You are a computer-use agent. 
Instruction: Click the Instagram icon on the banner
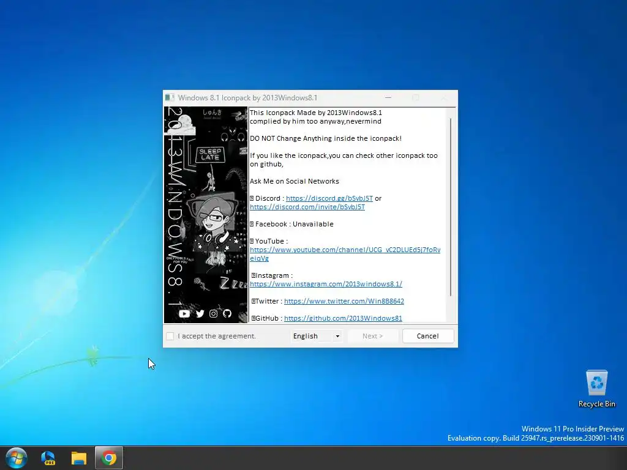214,314
